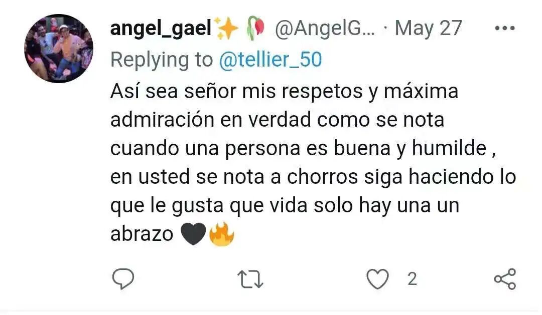Image resolution: width=542 pixels, height=315 pixels.
Task: Open the reply speech bubble icon
Action: 123,278
